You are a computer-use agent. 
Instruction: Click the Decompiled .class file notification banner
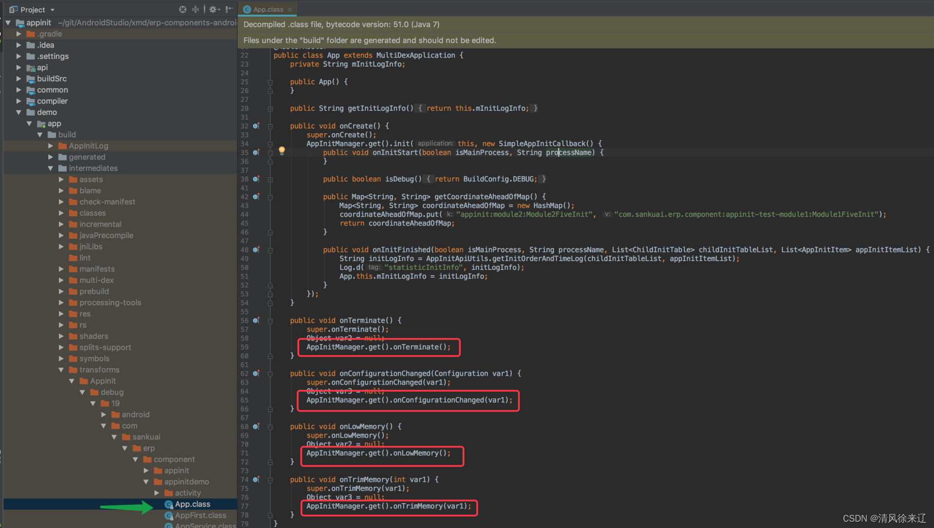point(586,24)
